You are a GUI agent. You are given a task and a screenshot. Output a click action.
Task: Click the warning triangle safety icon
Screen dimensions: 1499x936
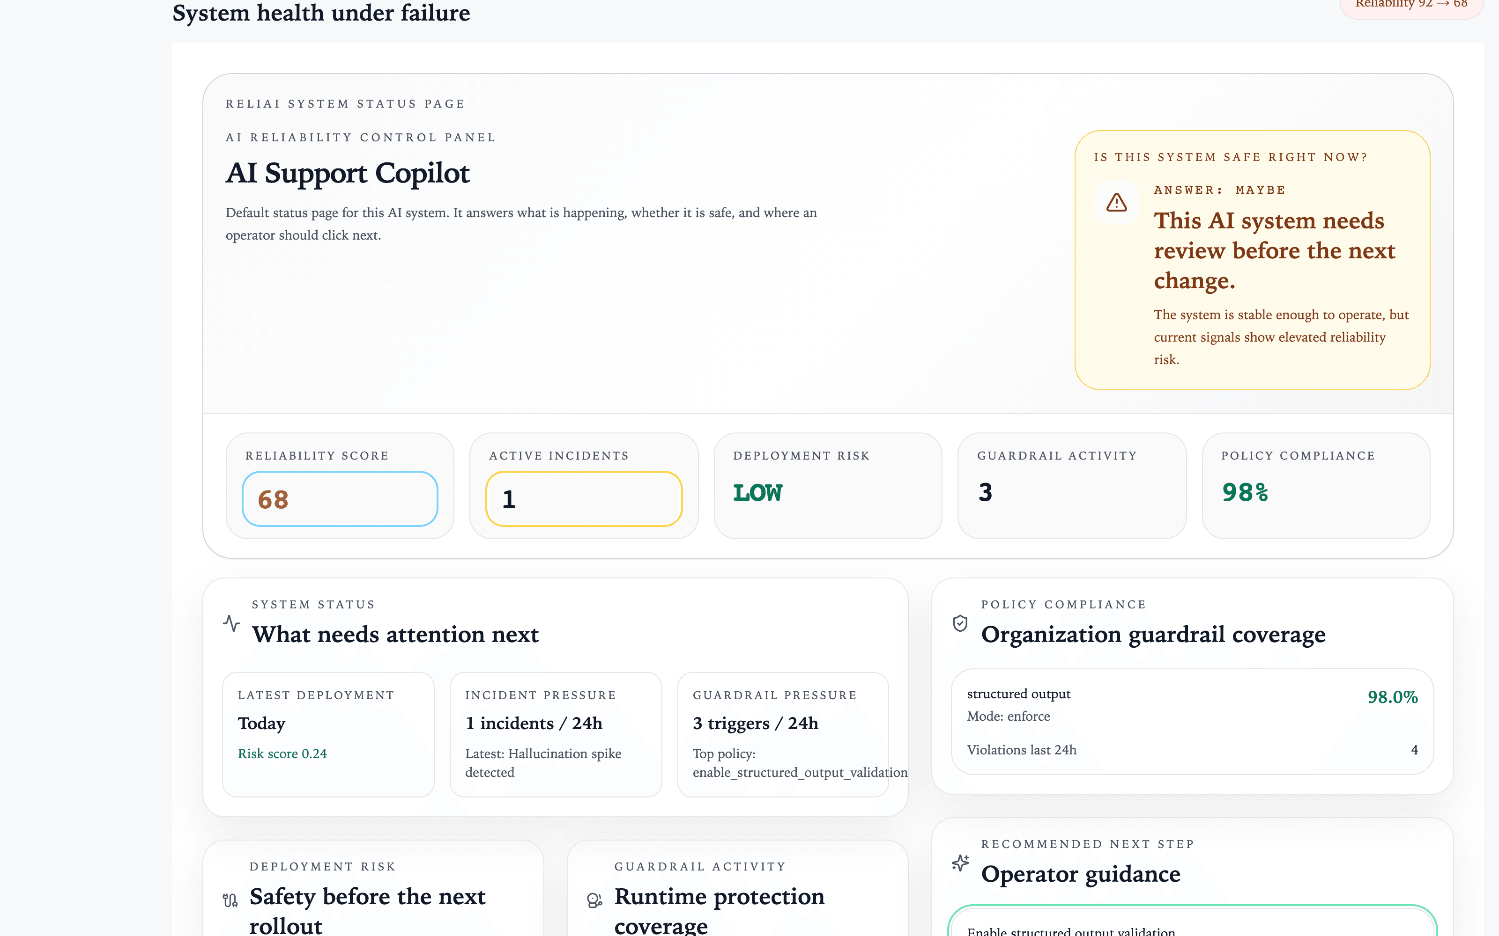(x=1116, y=203)
